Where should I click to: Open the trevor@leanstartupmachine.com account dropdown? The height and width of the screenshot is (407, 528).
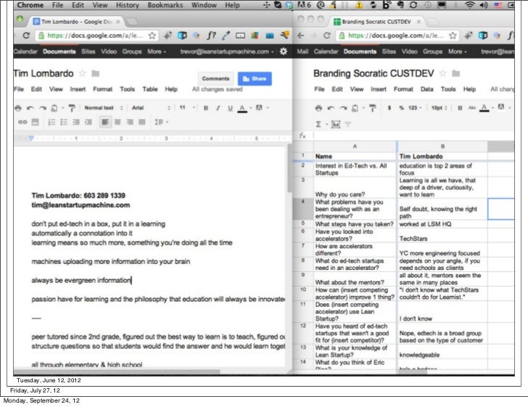tap(227, 52)
